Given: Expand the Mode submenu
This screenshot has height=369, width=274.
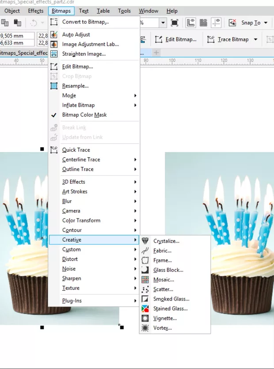Looking at the screenshot, I should tap(94, 95).
